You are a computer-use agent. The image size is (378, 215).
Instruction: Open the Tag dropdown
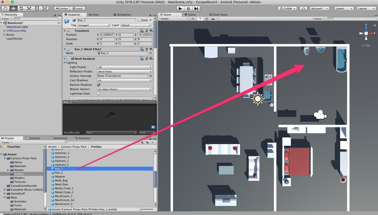[x=94, y=25]
